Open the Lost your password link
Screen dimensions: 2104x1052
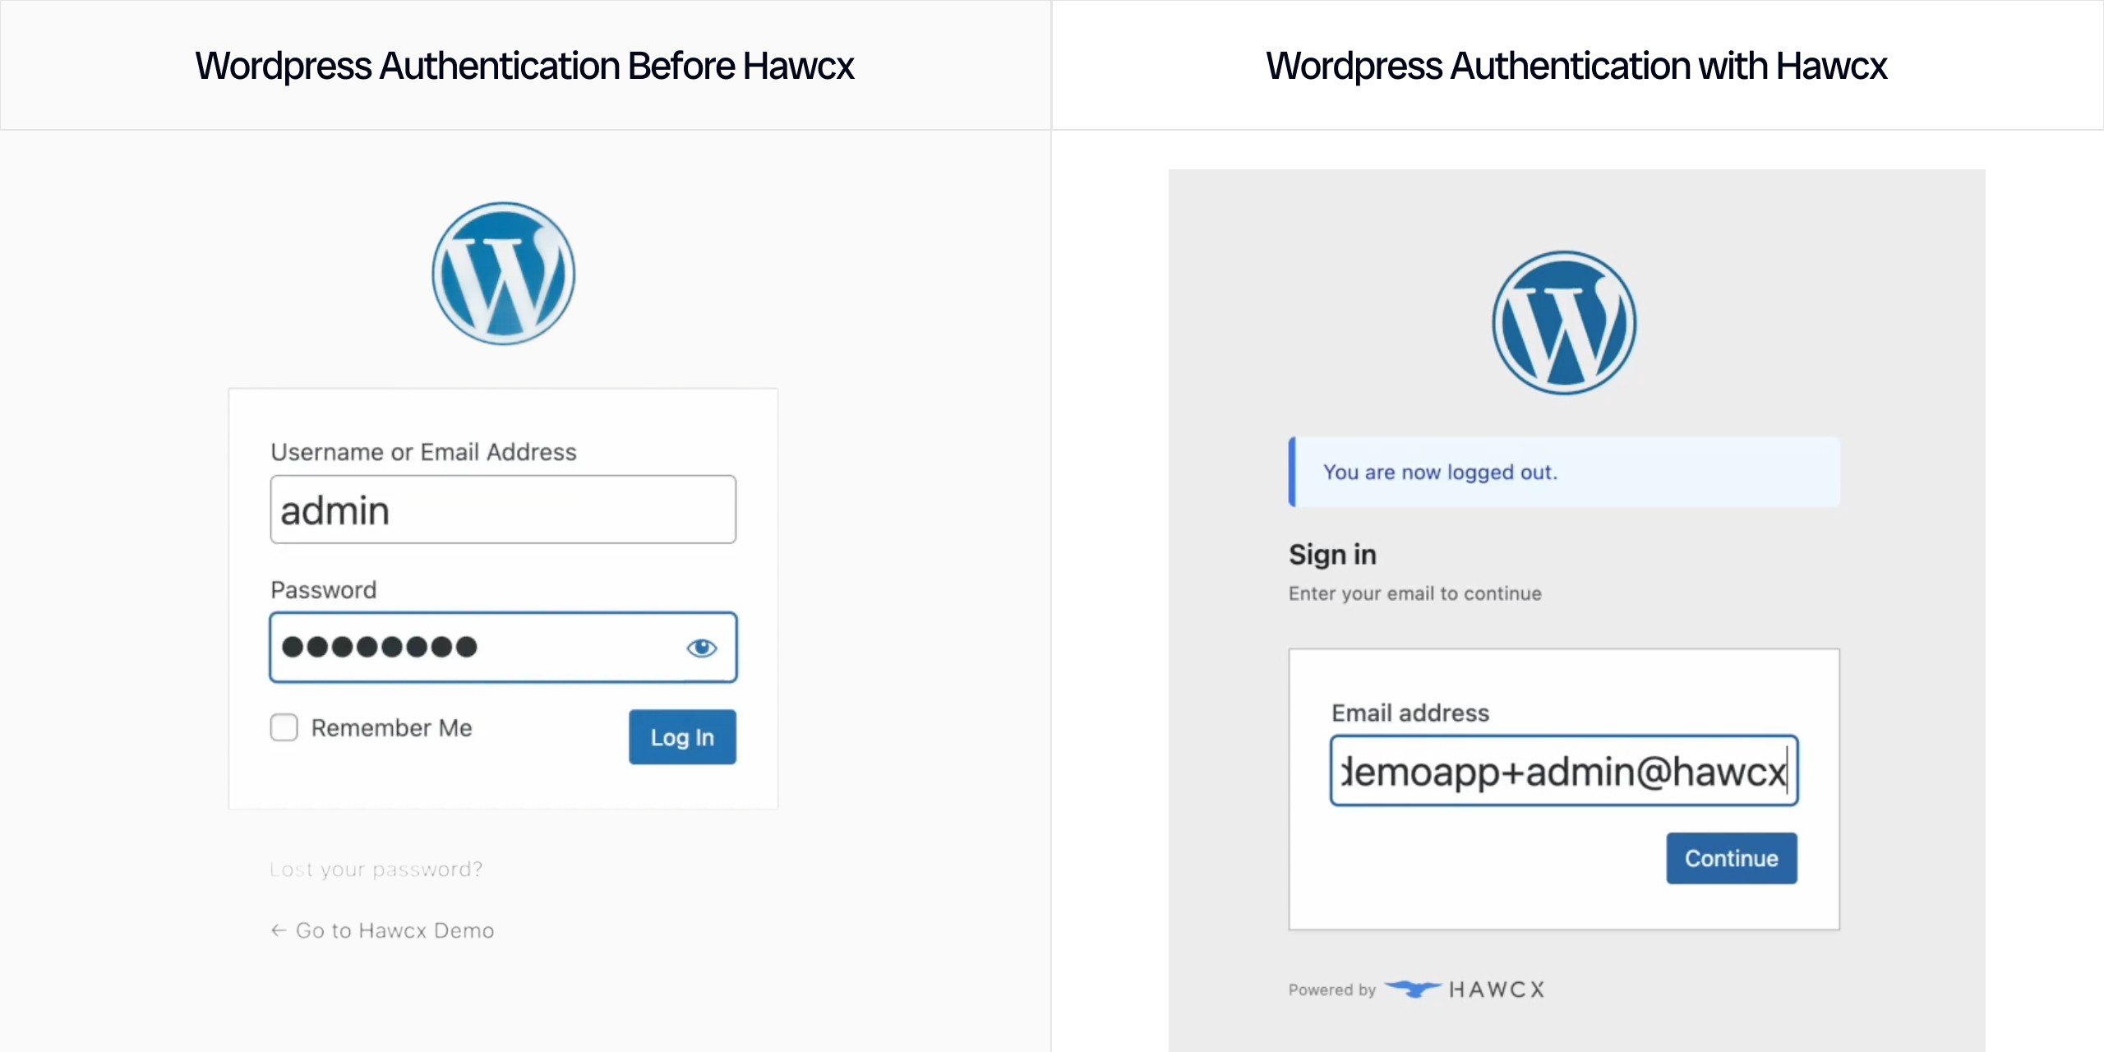pyautogui.click(x=376, y=870)
